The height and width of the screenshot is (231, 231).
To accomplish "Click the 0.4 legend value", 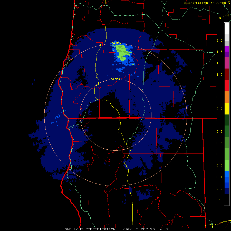I will point(219,143).
